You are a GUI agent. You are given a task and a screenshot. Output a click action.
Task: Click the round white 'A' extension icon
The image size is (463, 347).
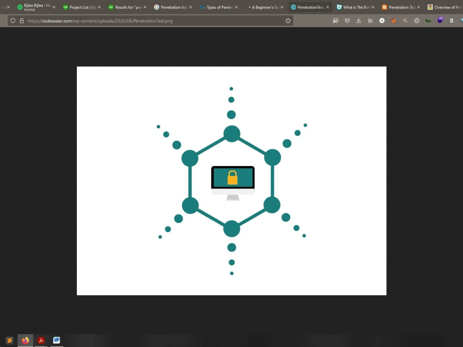(382, 21)
